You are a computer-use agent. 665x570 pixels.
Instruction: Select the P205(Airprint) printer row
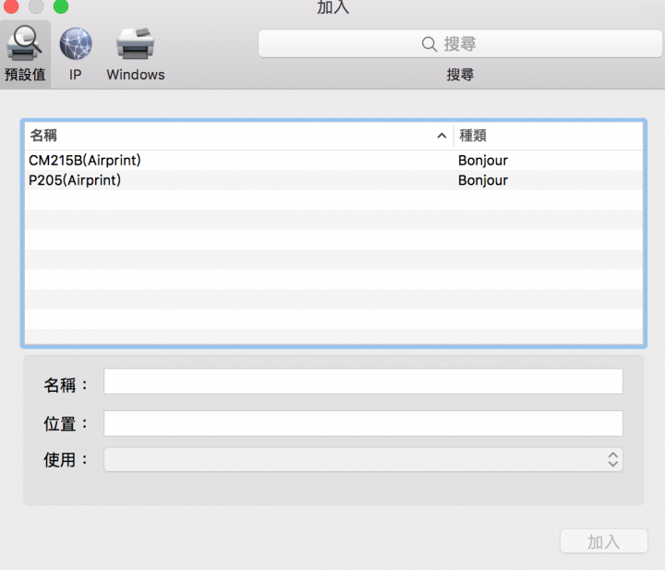point(333,180)
